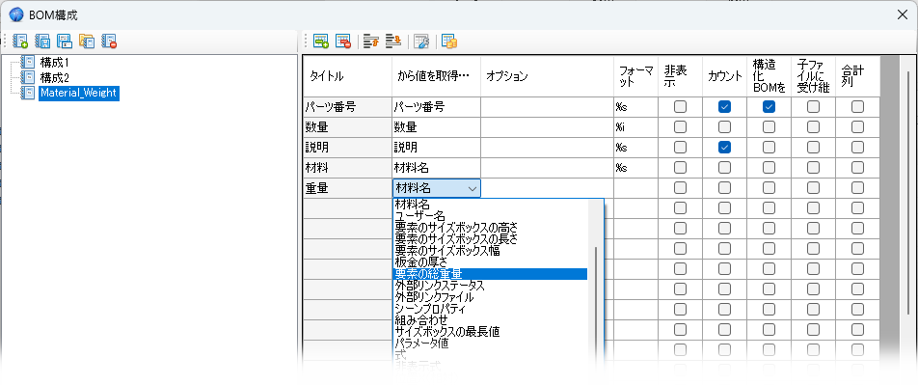Click the 材料名 value cell in 材料 row
Image resolution: width=918 pixels, height=385 pixels.
coord(436,168)
